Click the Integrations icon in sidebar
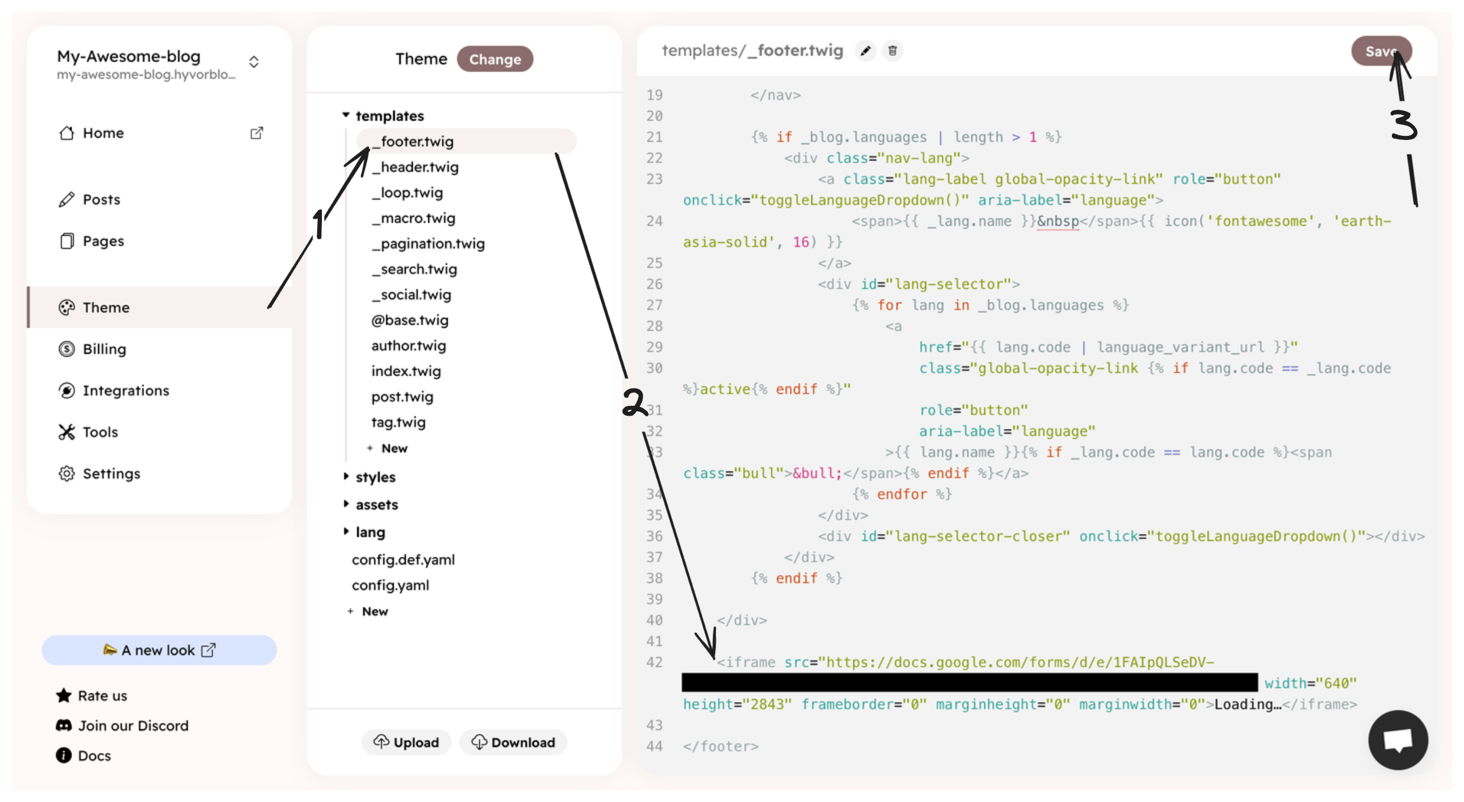 [67, 390]
